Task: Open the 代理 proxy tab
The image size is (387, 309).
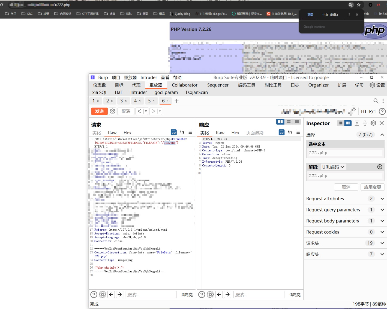Action: click(x=136, y=85)
